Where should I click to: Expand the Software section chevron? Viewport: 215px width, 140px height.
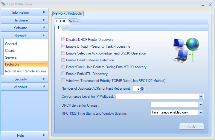click(44, 28)
